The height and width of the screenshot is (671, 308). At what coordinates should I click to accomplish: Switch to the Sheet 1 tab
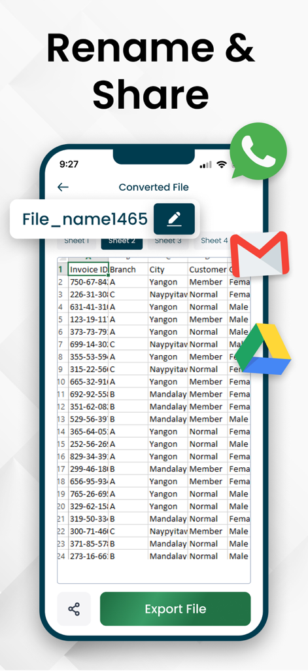(x=77, y=241)
